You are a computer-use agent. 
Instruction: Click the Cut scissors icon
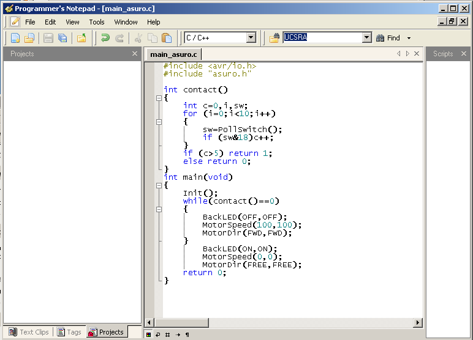138,38
